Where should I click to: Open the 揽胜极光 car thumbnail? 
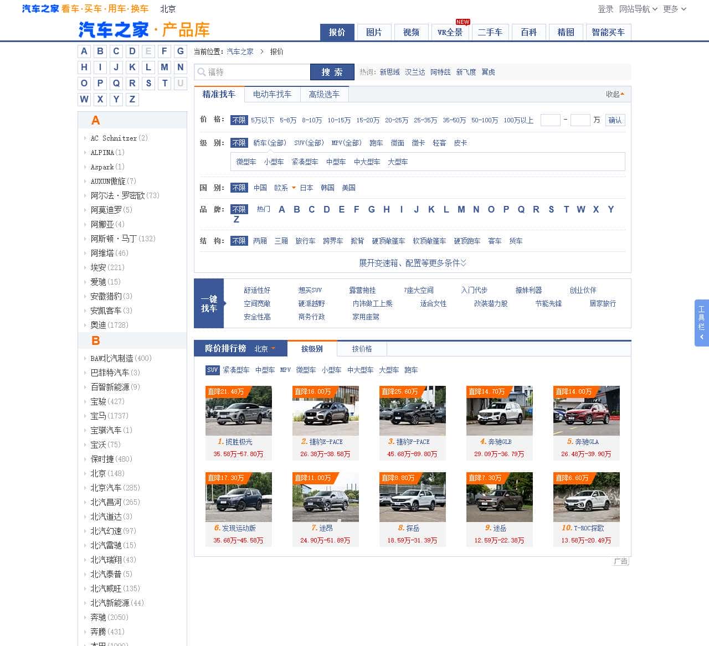[239, 411]
